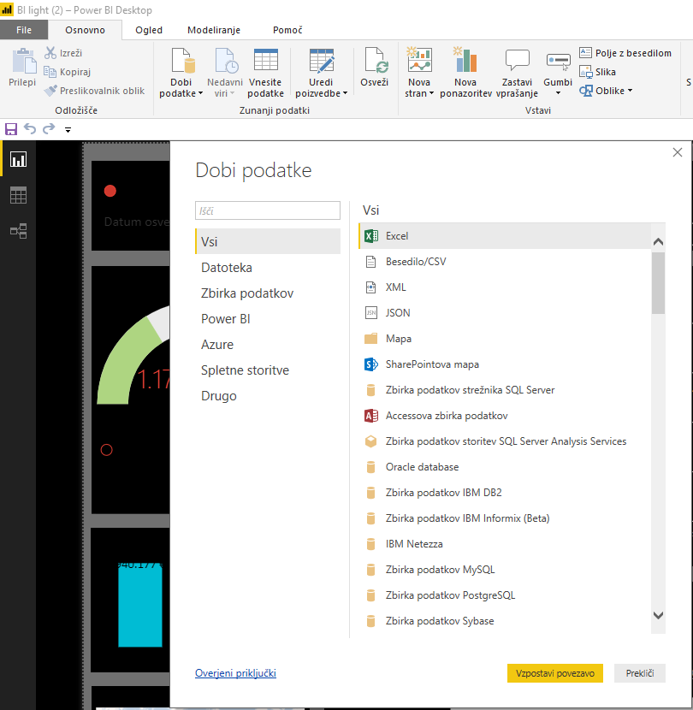Select the Power BI category
Screen dimensions: 693x710
pos(268,319)
